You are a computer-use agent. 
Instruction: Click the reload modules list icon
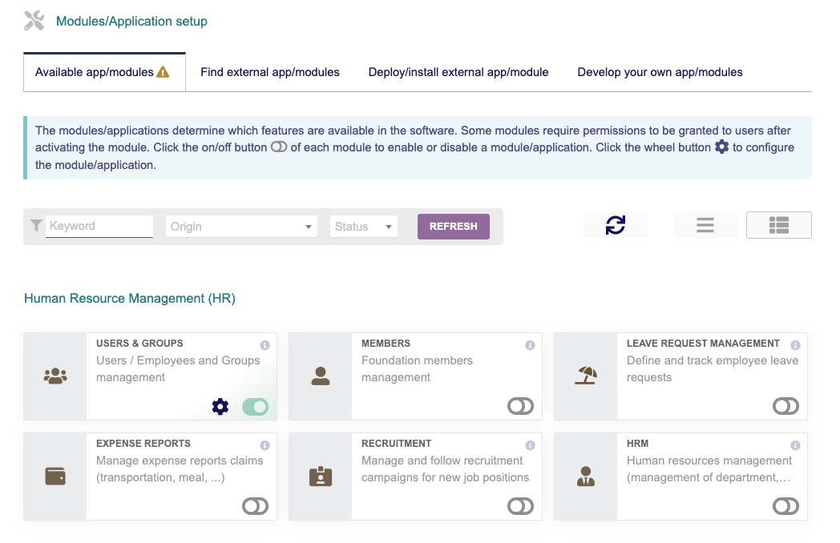[616, 225]
